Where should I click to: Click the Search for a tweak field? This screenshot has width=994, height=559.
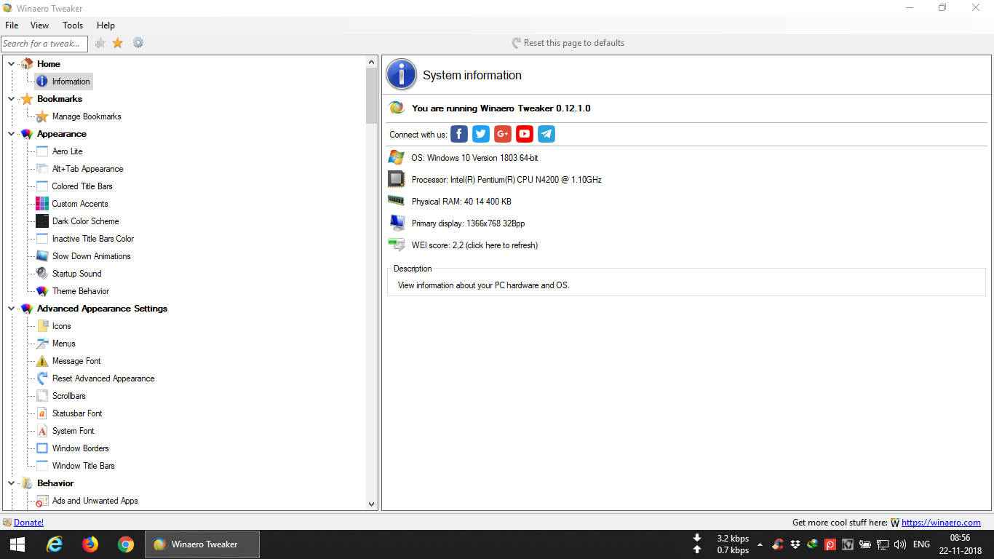point(44,44)
